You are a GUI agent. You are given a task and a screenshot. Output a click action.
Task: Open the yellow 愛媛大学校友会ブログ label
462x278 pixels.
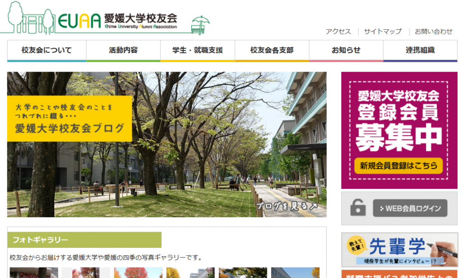69,119
